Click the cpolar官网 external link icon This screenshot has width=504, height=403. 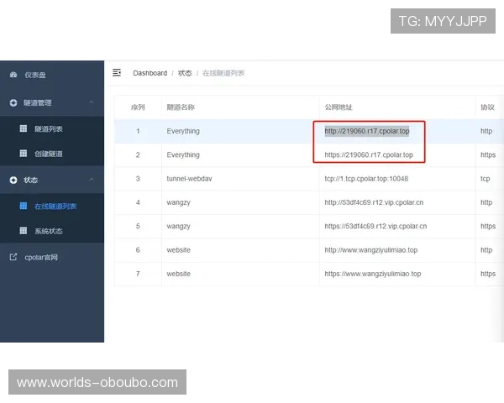[x=13, y=257]
